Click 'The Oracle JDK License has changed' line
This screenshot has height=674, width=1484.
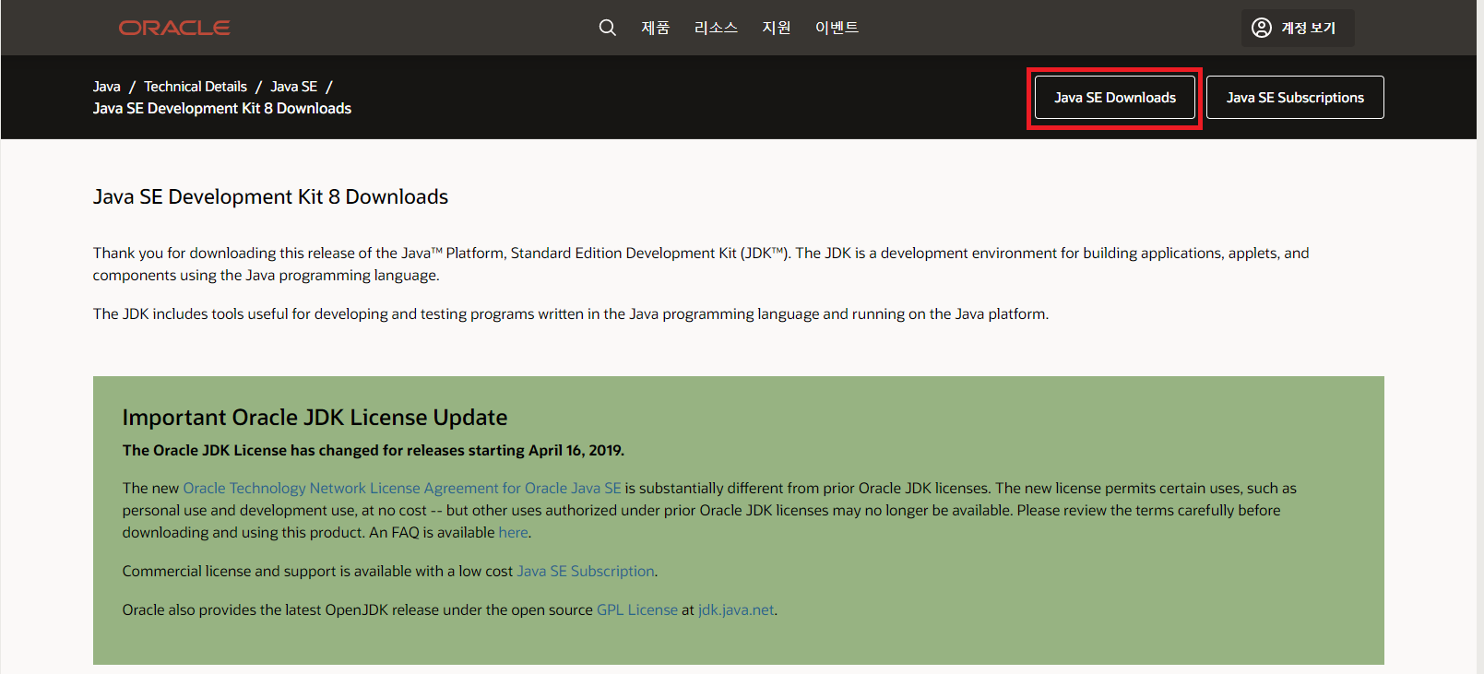point(374,451)
